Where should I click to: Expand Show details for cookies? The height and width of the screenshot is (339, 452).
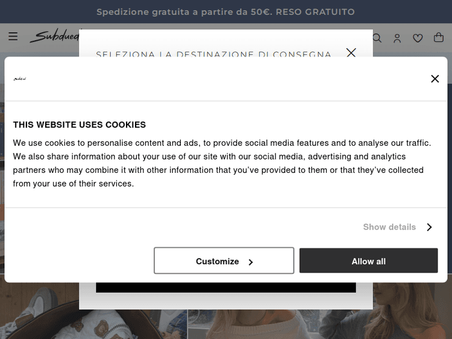click(389, 227)
